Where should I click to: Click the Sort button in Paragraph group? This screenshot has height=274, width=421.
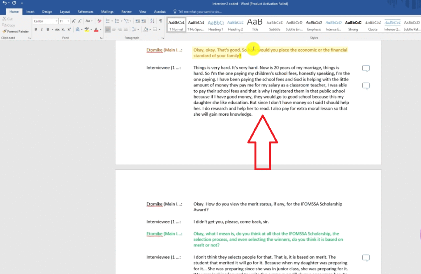pyautogui.click(x=152, y=21)
